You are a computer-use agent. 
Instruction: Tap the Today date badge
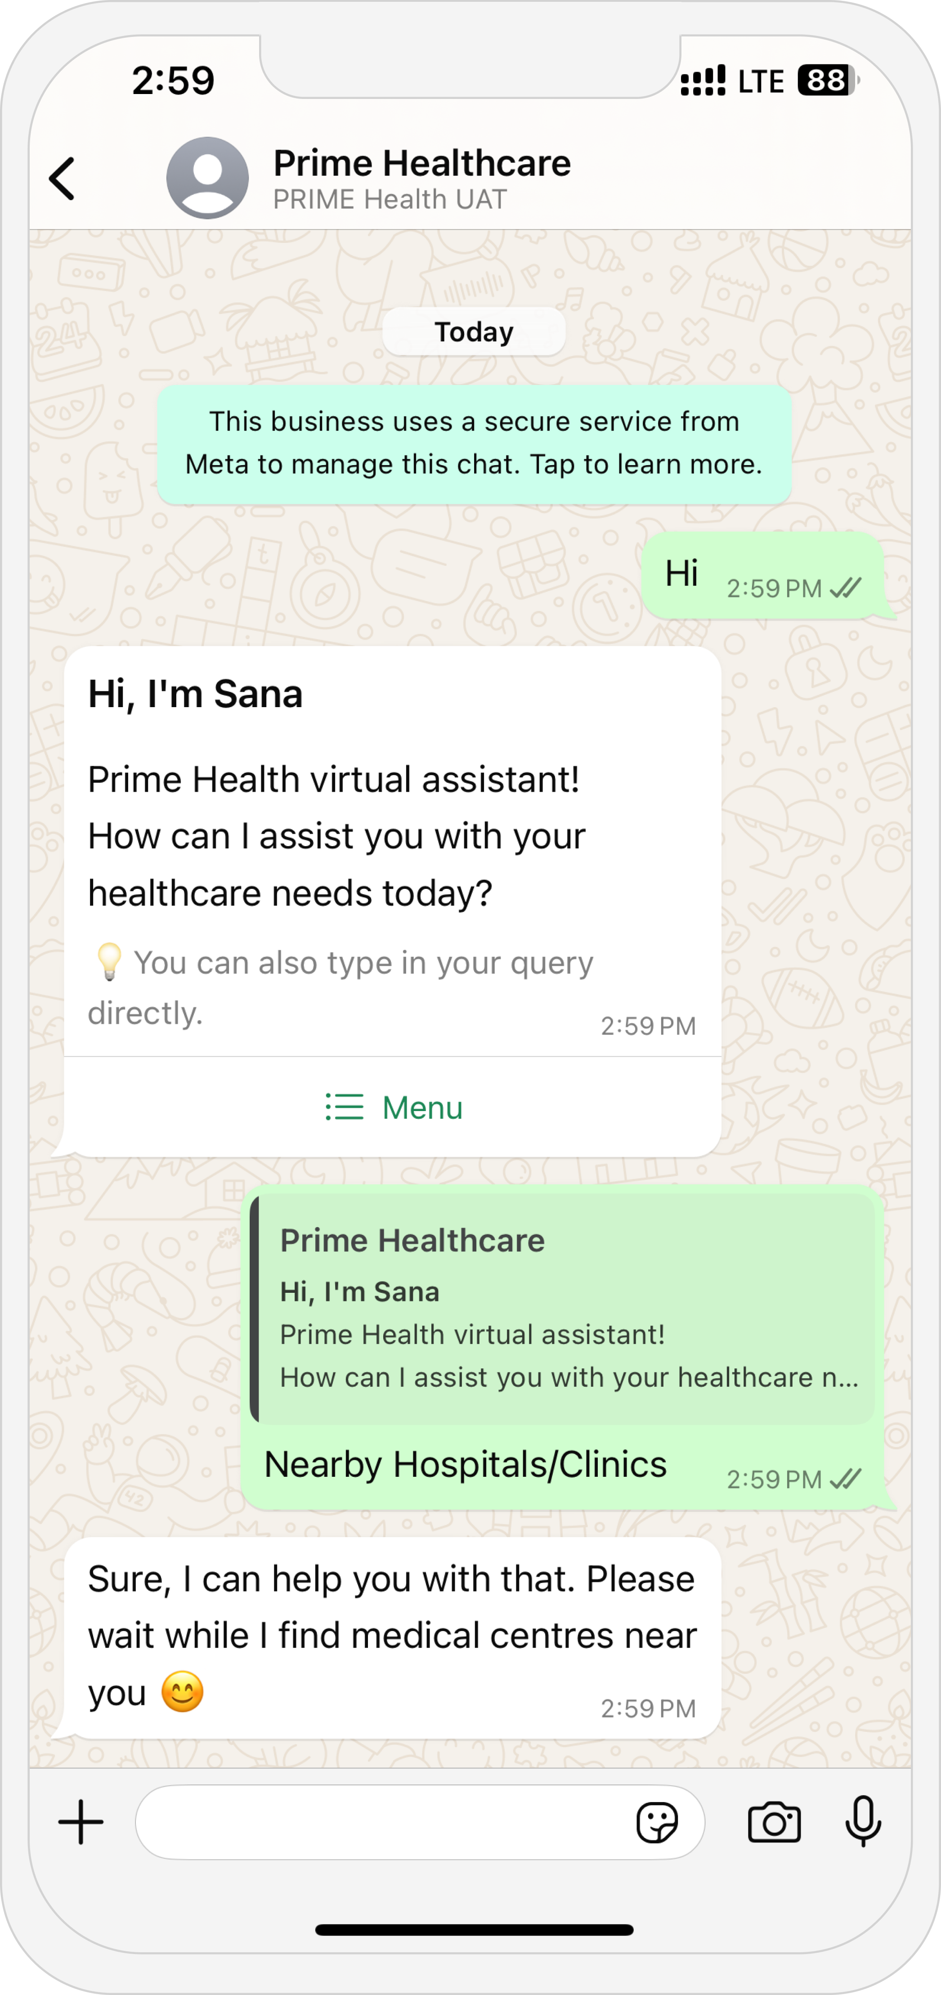474,332
